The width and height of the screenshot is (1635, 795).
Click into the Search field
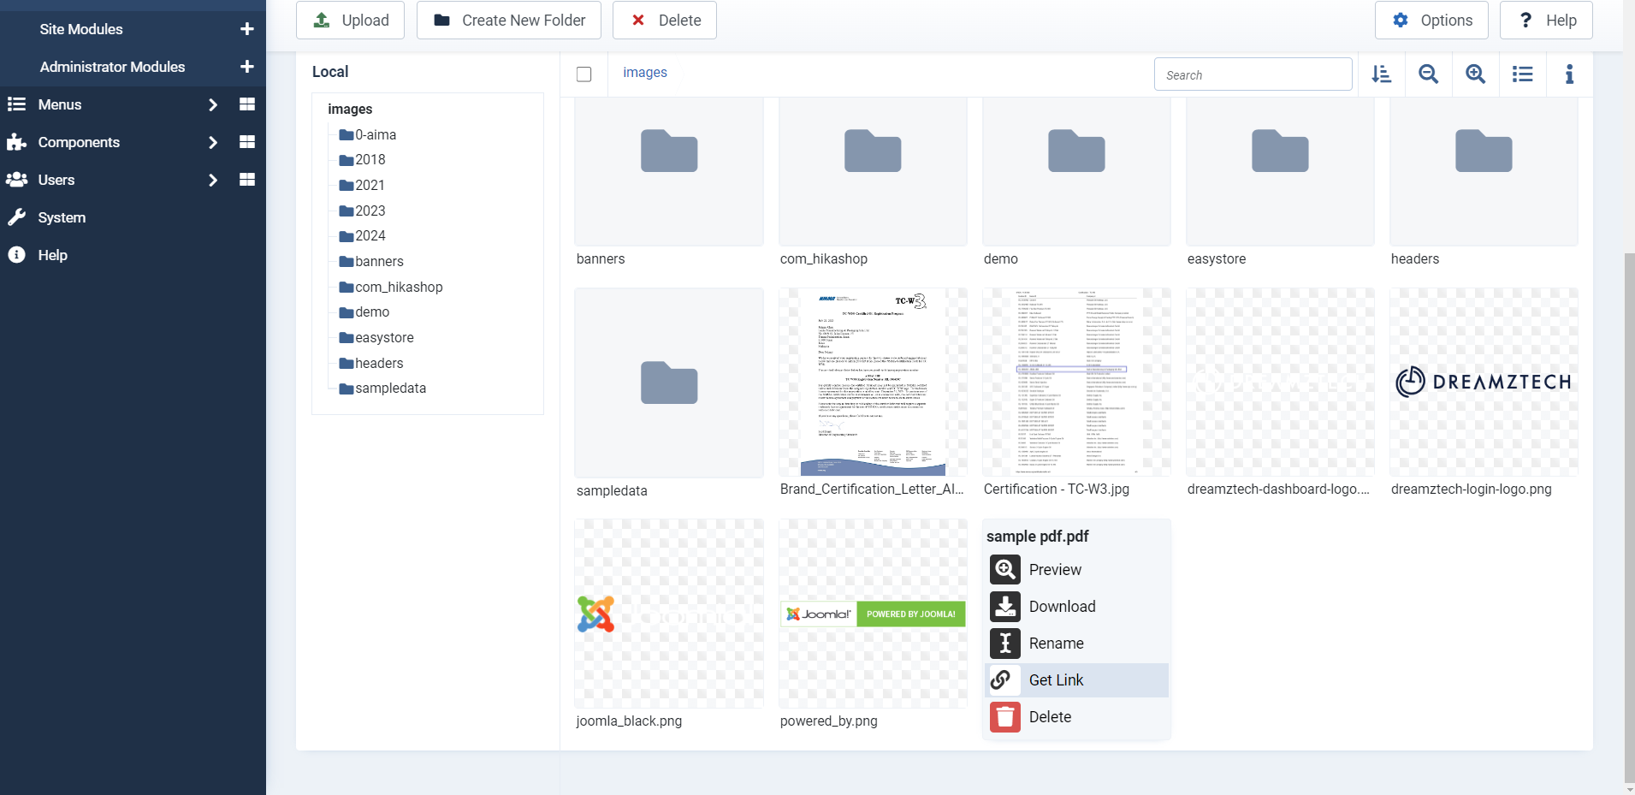[1253, 74]
